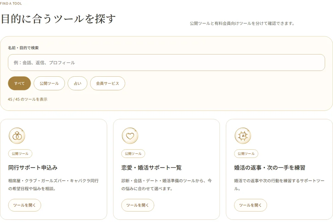
Task: Open the 婚活の返事・次の一手を練習 tool with ツールを開く
Action: [x=250, y=205]
